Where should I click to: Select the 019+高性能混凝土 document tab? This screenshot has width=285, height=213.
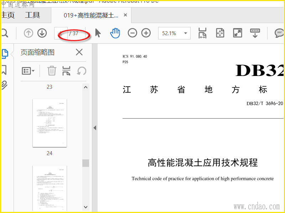91,15
